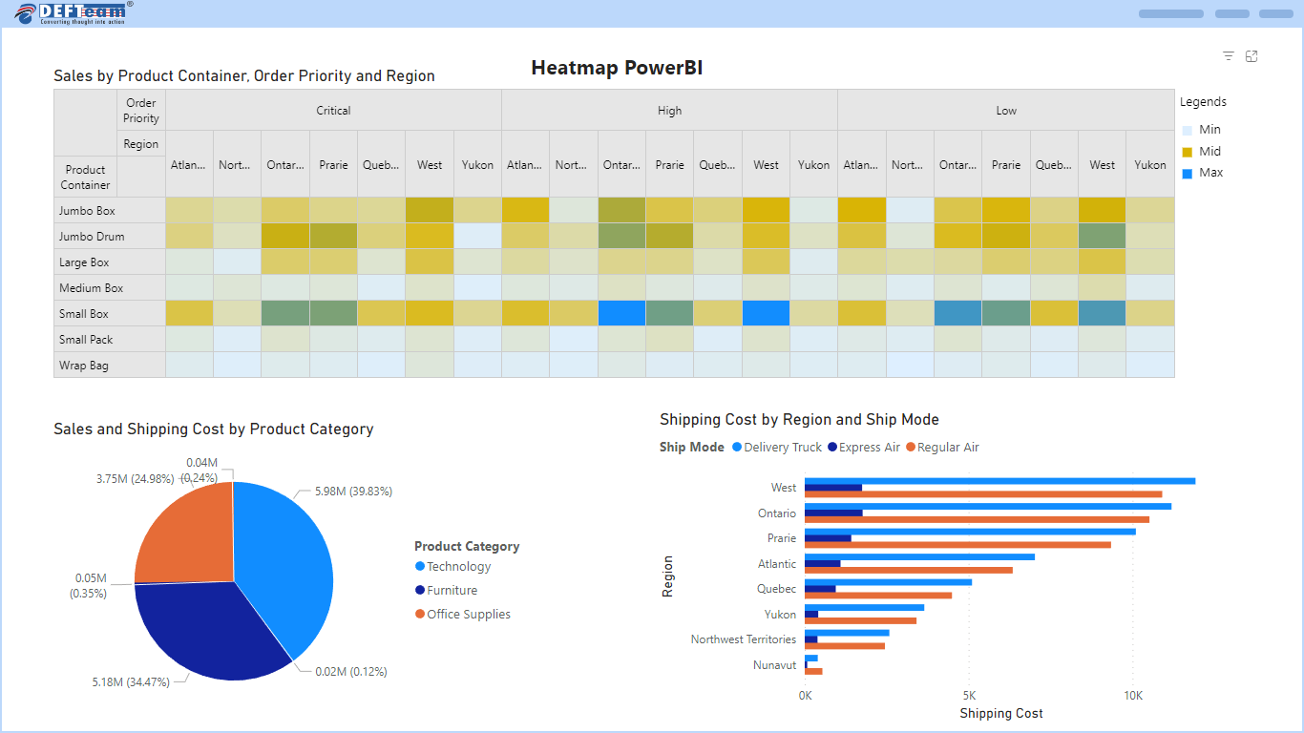
Task: Click the Heatmap PowerBI title
Action: (617, 68)
